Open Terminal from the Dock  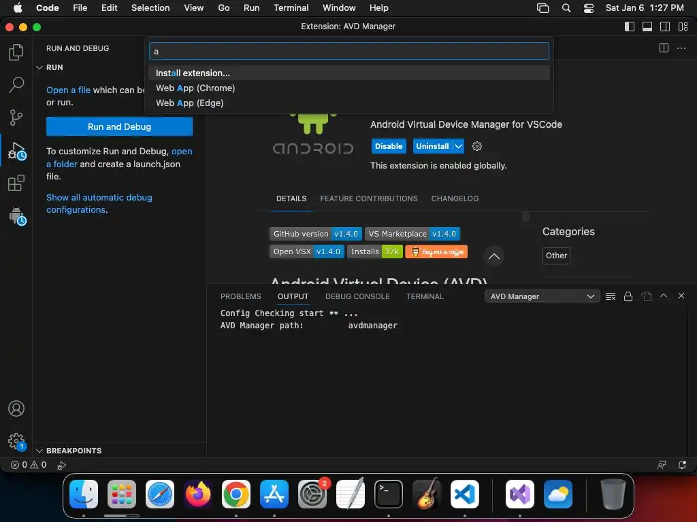coord(389,494)
